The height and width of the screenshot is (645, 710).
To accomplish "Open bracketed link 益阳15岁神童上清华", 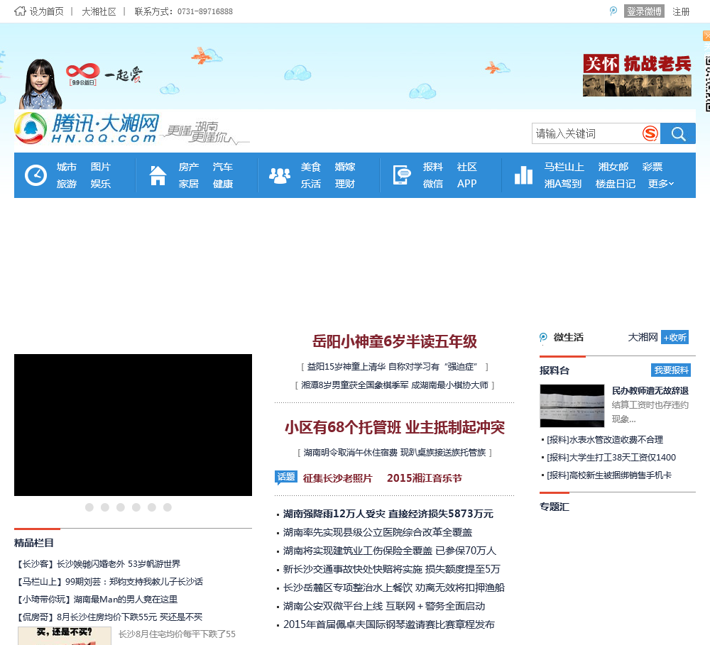I will [394, 367].
